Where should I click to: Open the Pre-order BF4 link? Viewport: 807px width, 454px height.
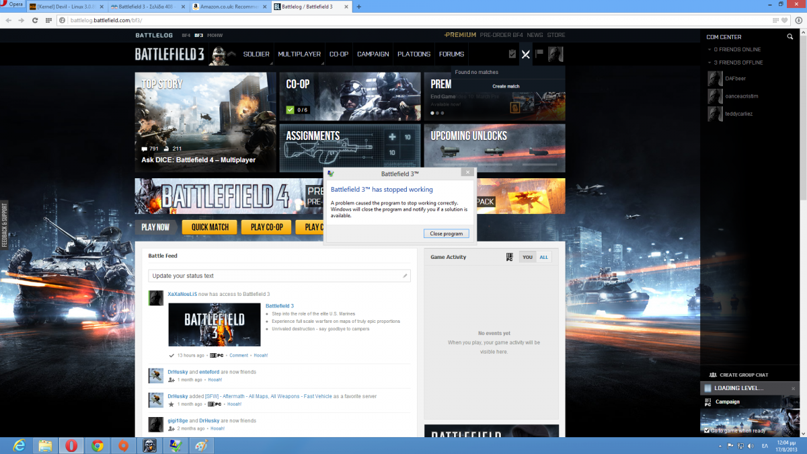click(502, 35)
